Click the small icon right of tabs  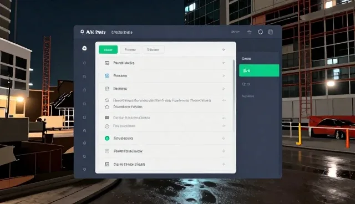[224, 49]
